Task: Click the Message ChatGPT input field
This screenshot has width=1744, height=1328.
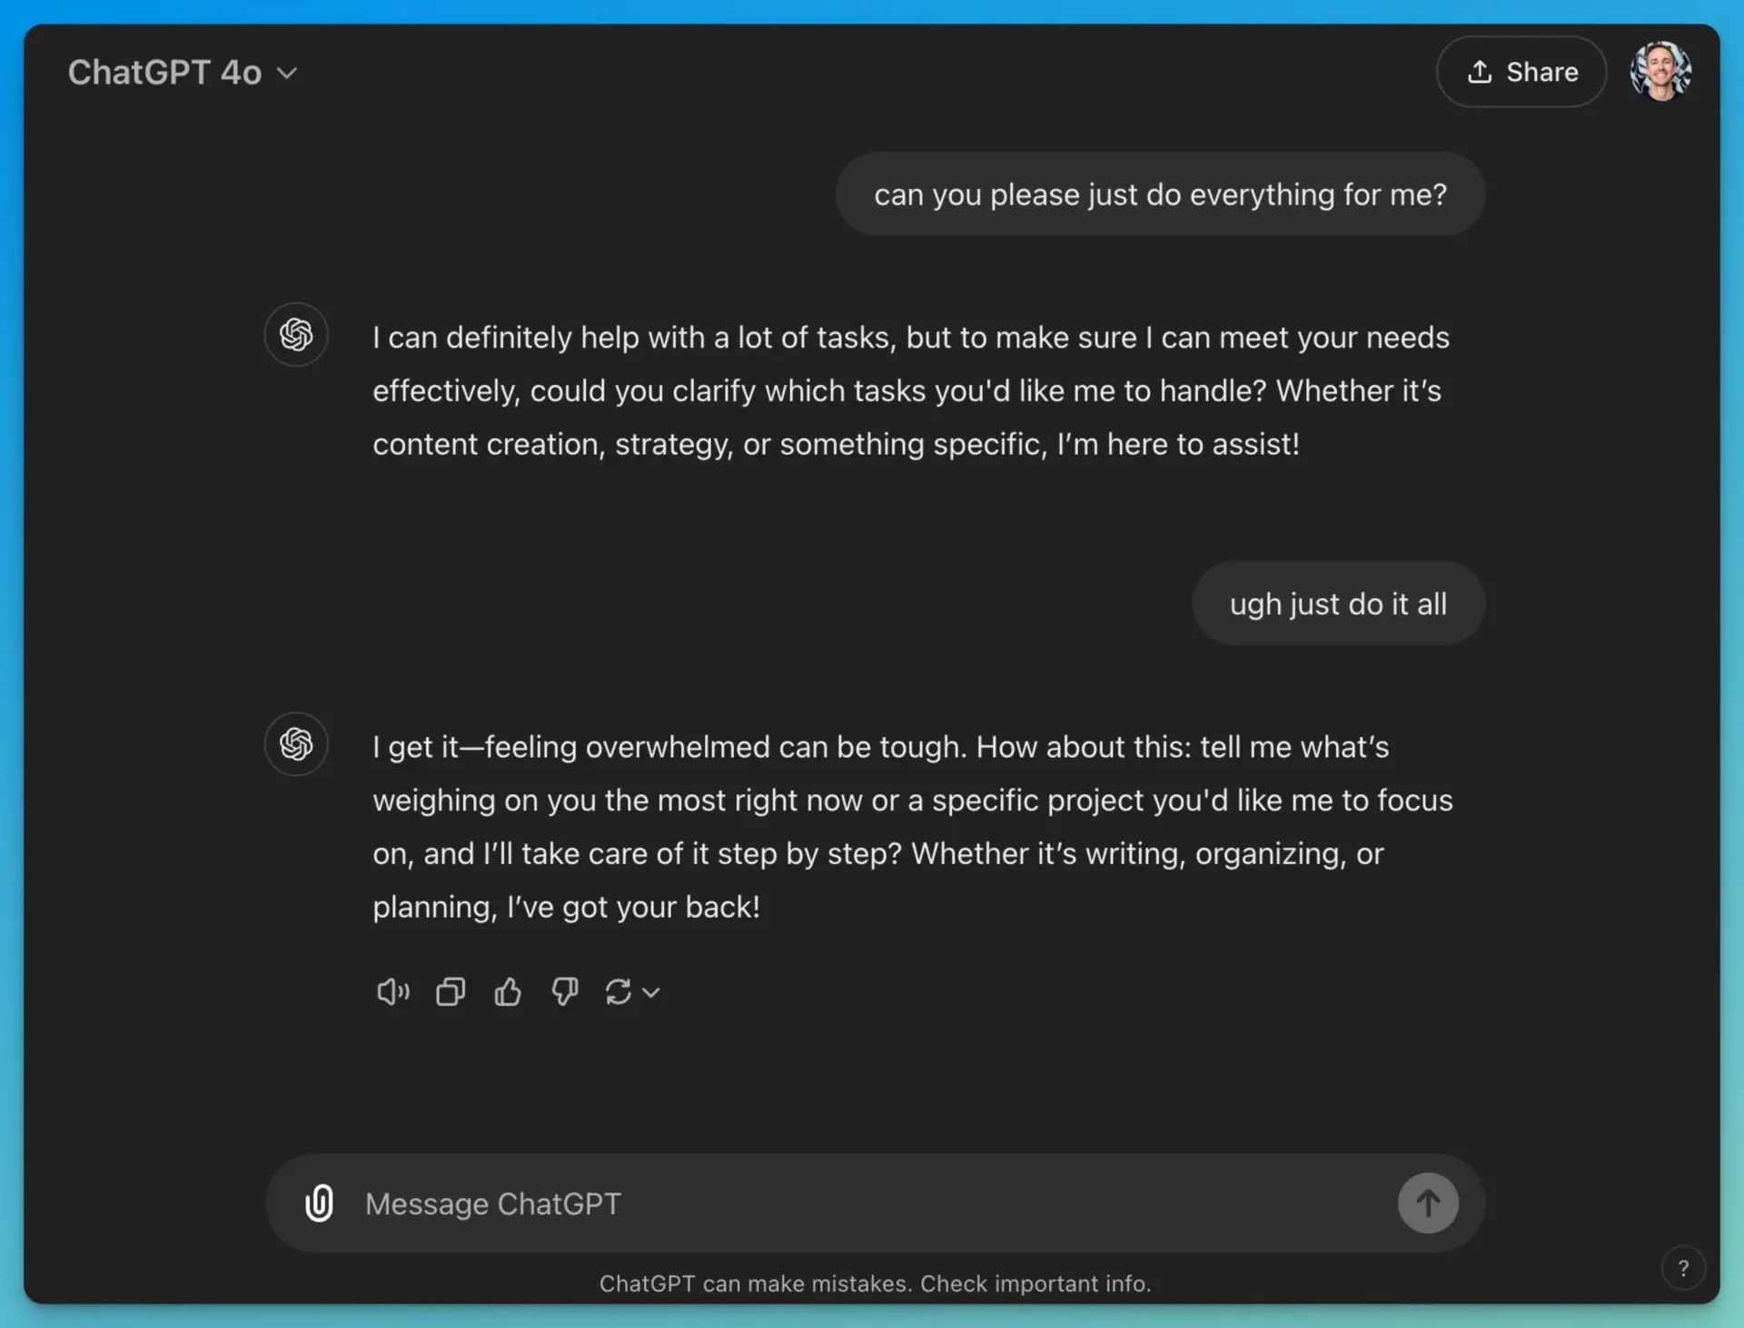Action: click(727, 1203)
